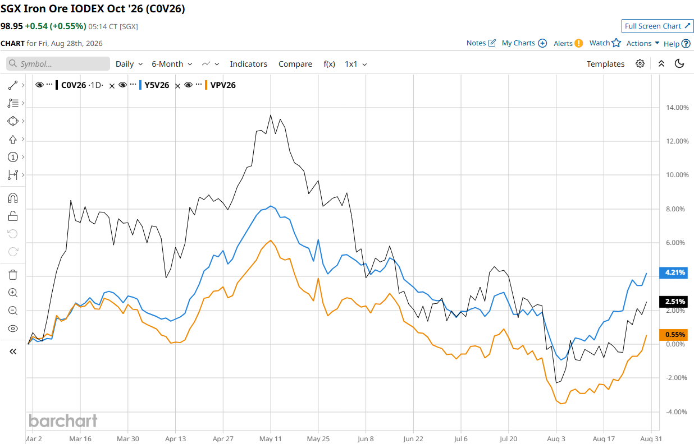Collapse the chart header with the double up arrows

point(661,63)
